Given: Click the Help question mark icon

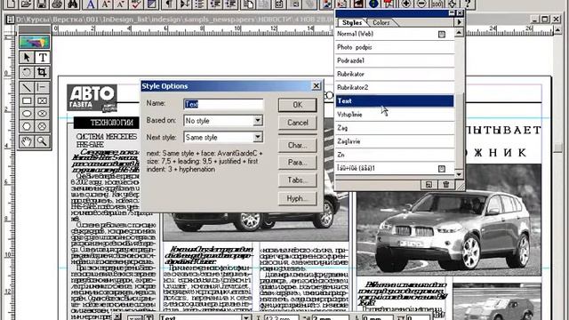Looking at the screenshot, I should pyautogui.click(x=468, y=4).
